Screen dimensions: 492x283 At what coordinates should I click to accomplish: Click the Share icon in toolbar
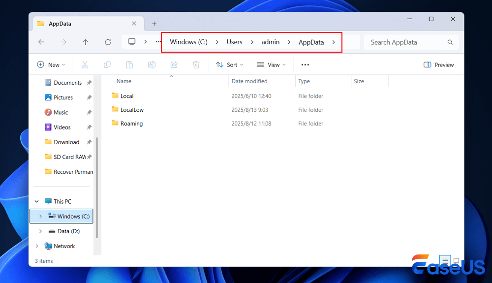[174, 64]
